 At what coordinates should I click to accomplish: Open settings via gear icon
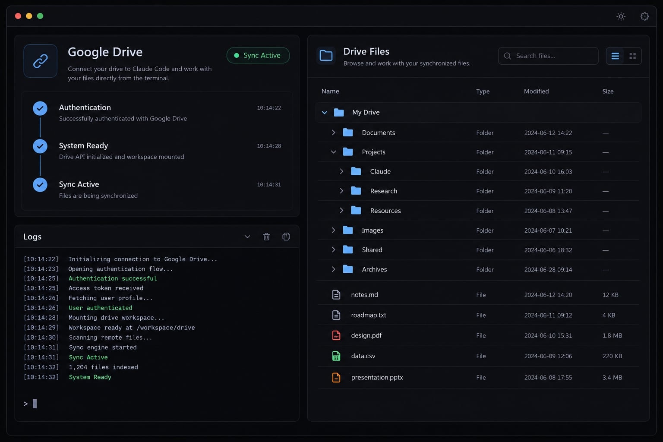click(x=644, y=16)
